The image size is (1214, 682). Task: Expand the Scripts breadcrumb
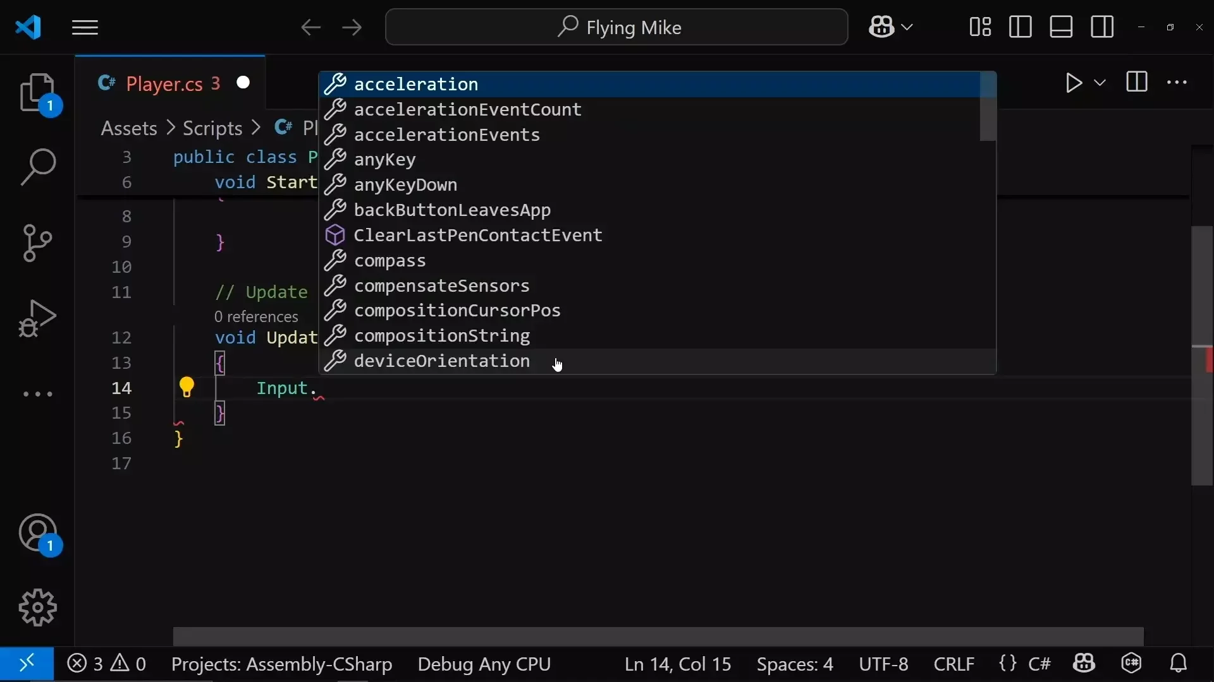coord(211,128)
